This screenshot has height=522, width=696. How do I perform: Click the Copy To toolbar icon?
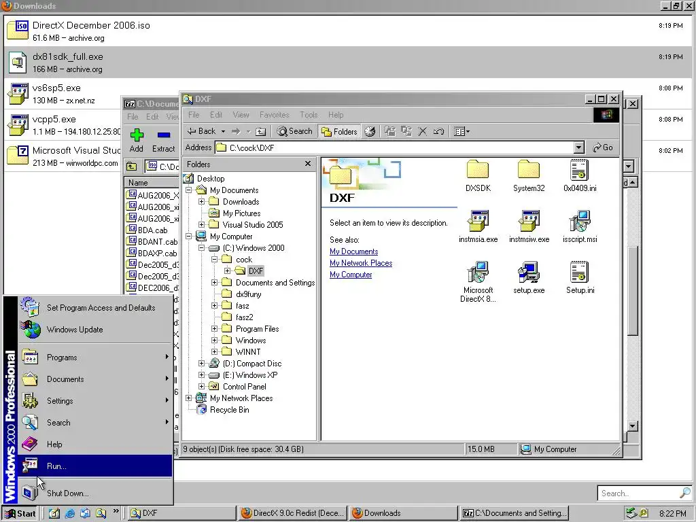[x=406, y=131]
